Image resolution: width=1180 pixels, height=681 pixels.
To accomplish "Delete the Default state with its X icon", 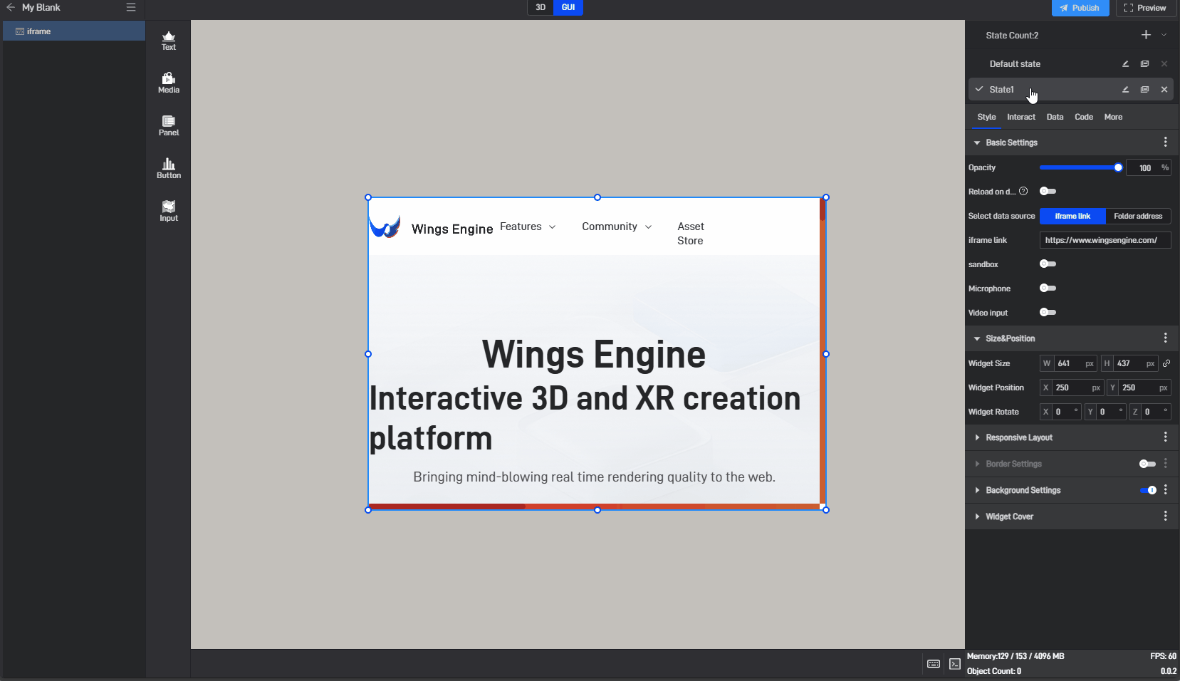I will [1164, 64].
